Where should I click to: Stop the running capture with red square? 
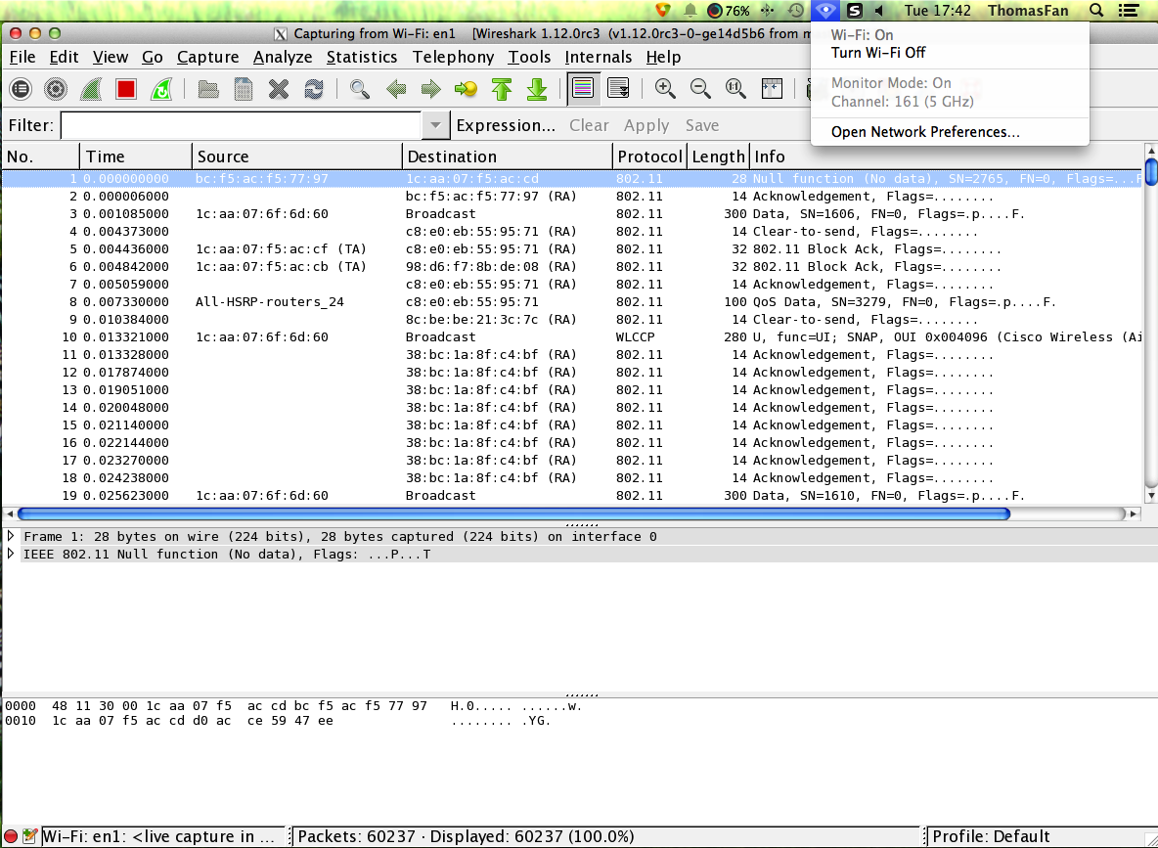point(126,89)
